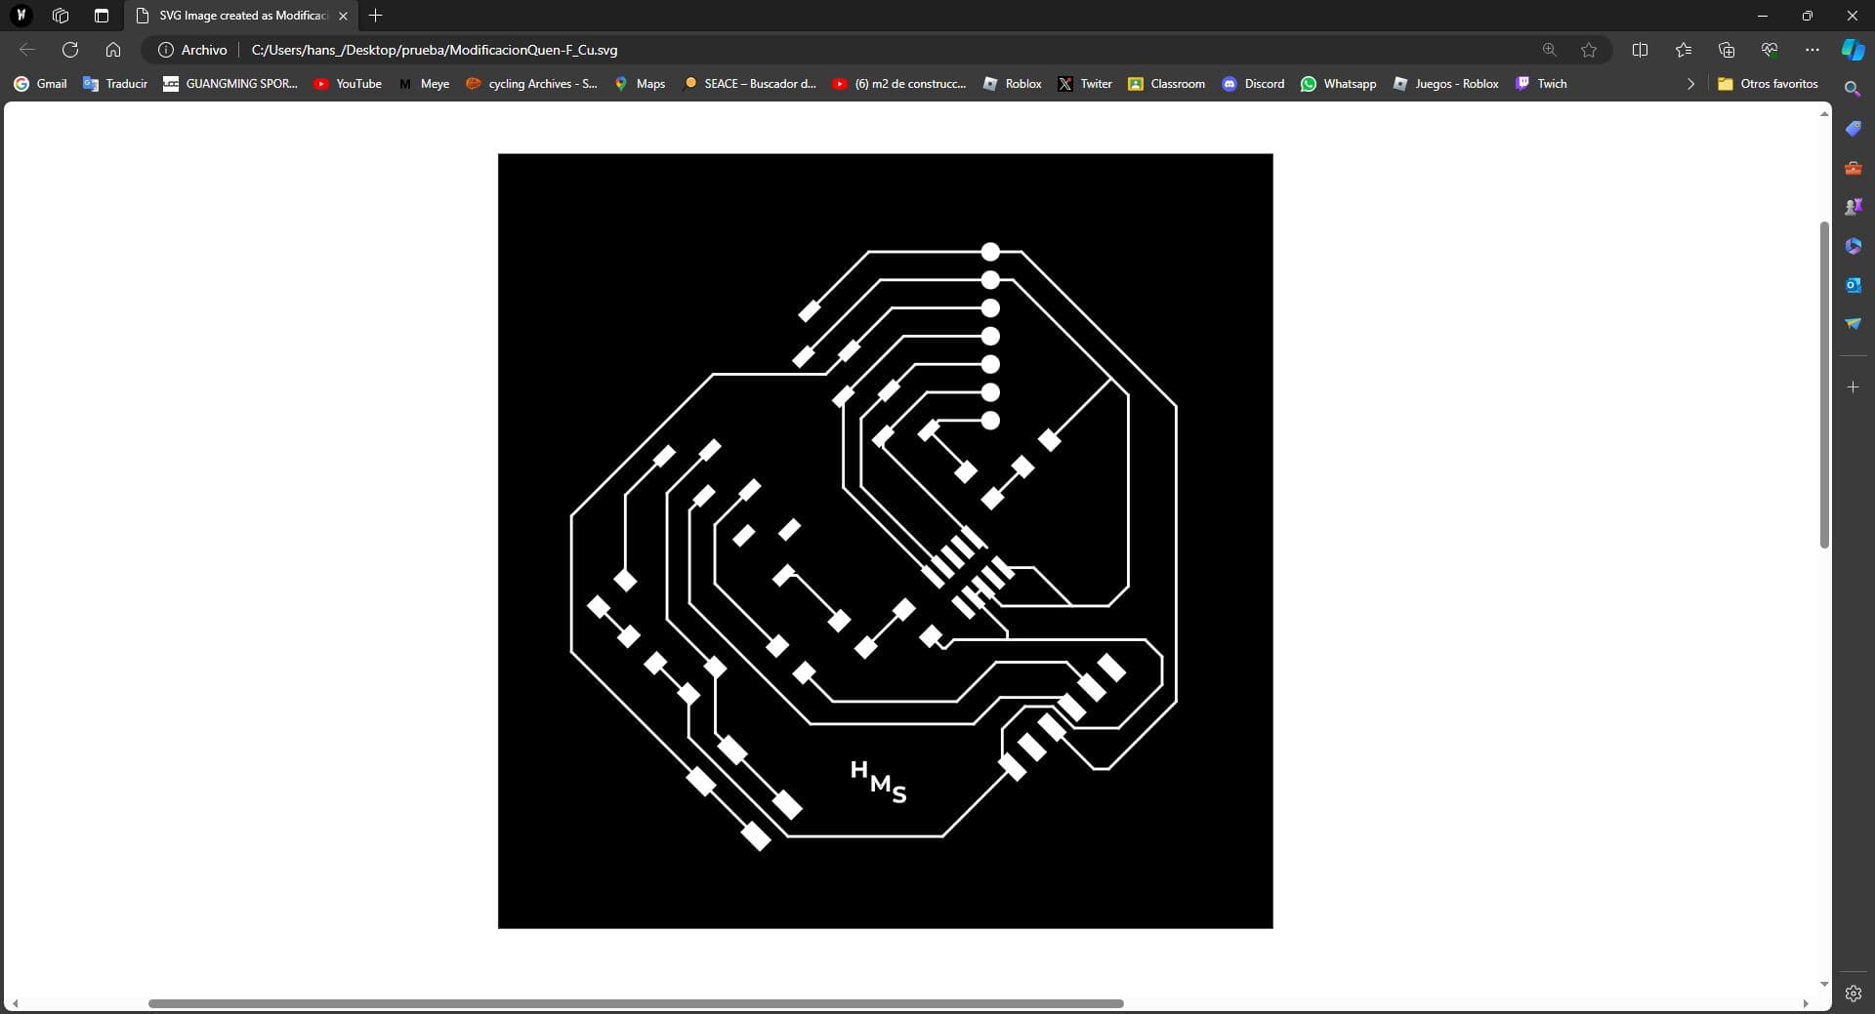The width and height of the screenshot is (1875, 1014).
Task: Open browser essentials heart icon
Action: click(x=1770, y=50)
